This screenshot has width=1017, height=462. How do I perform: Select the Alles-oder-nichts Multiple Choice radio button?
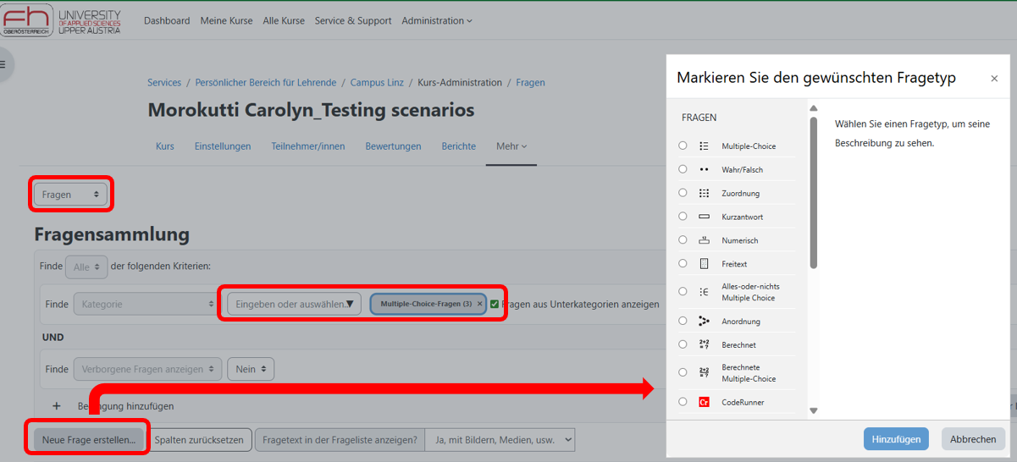coord(683,291)
